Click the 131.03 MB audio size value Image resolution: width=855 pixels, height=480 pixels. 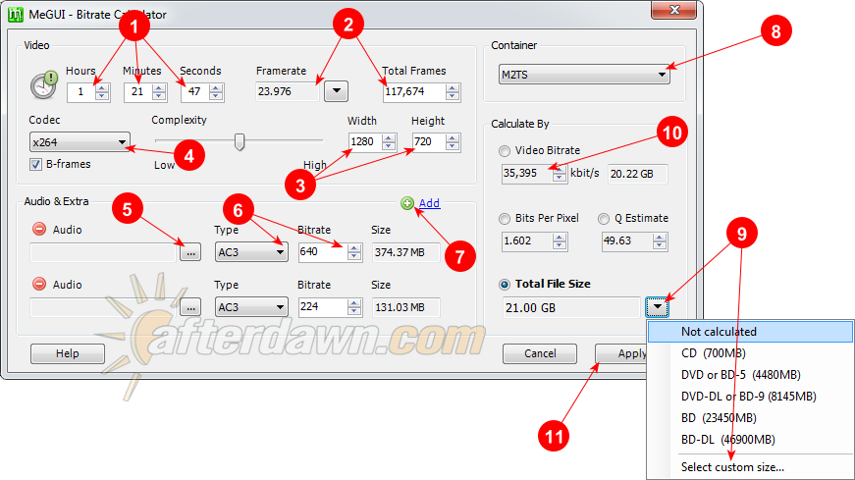[405, 307]
